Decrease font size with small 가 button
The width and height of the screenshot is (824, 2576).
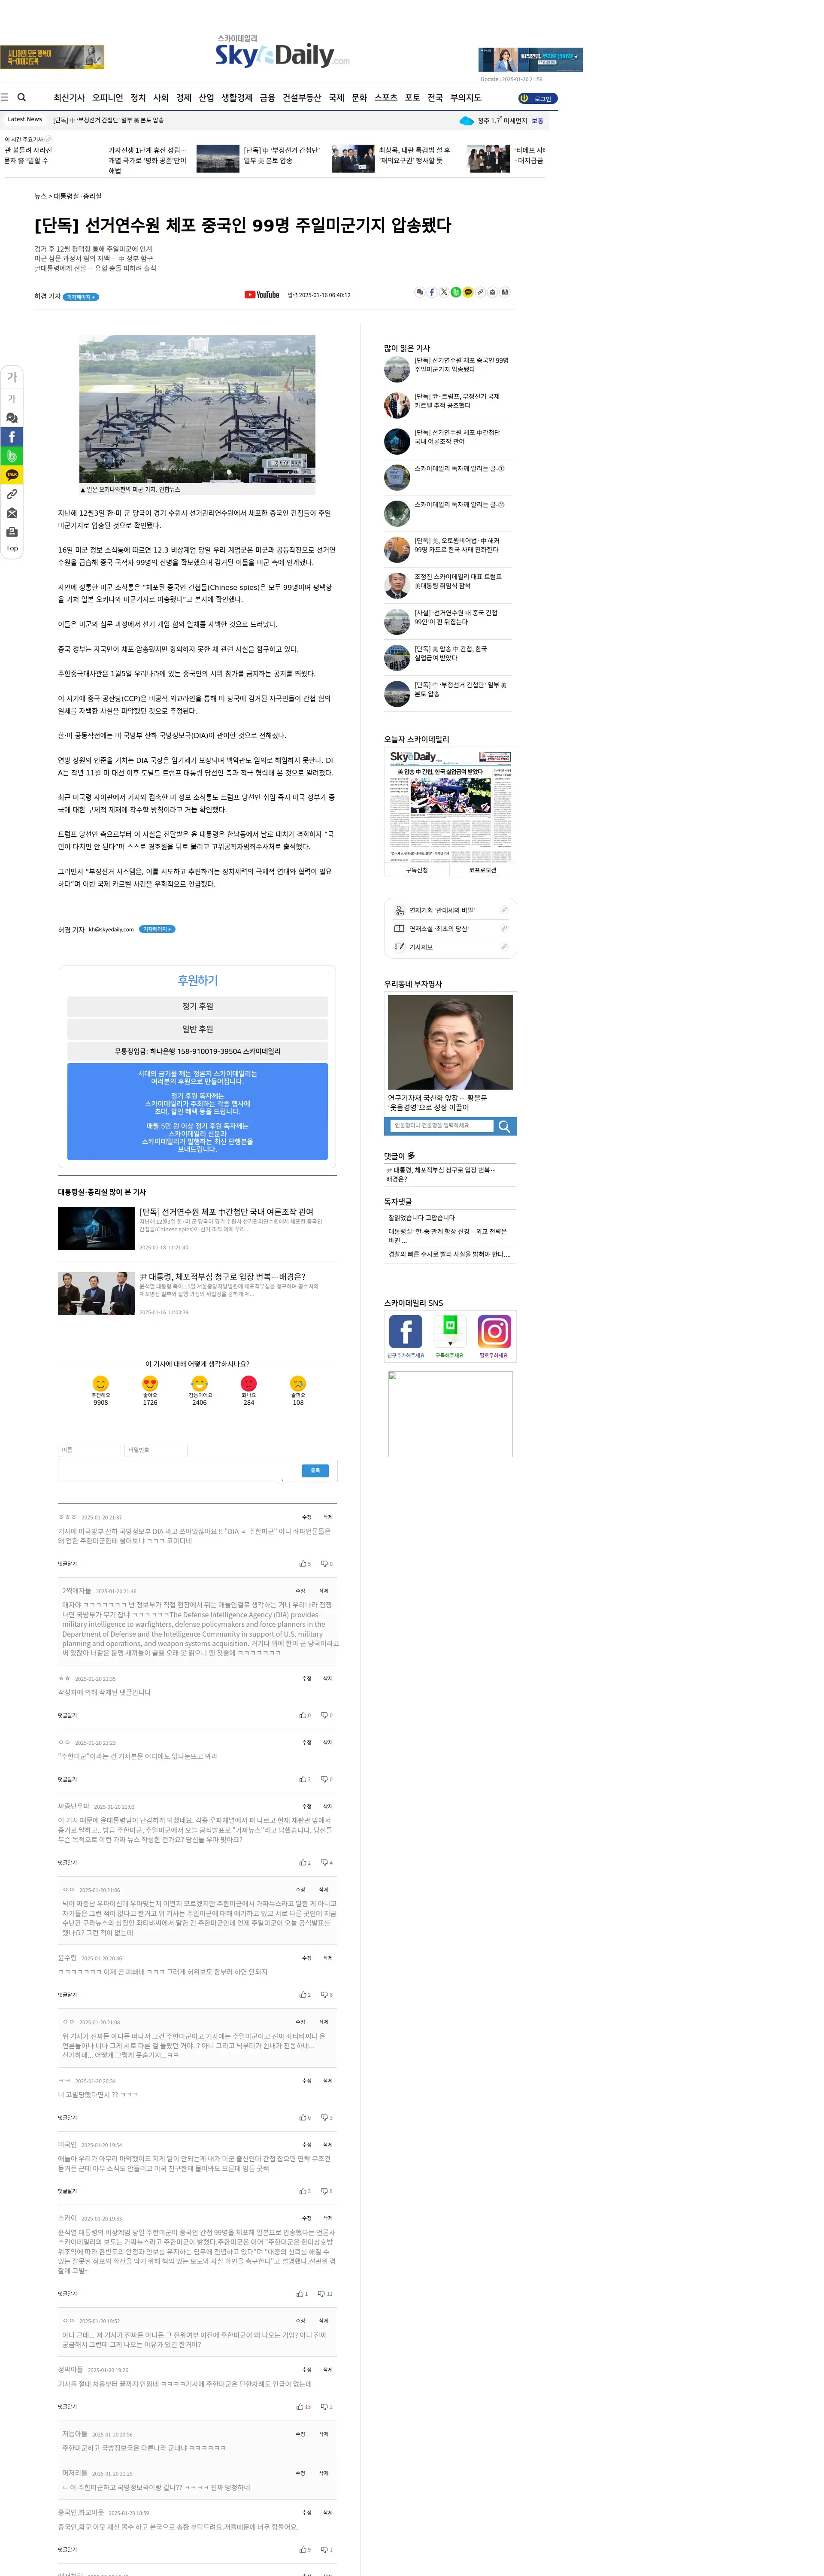coord(12,399)
